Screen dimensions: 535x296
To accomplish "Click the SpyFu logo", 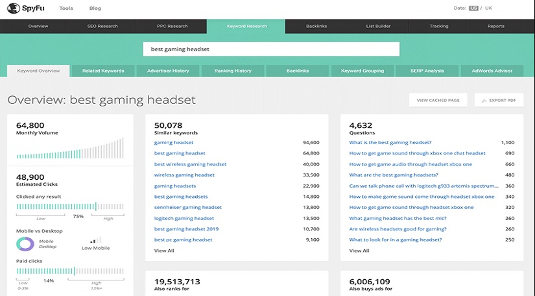I will click(x=25, y=8).
